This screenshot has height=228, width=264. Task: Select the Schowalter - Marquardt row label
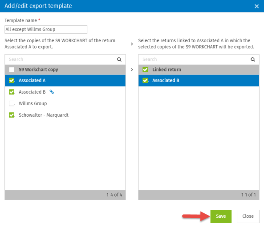point(44,115)
